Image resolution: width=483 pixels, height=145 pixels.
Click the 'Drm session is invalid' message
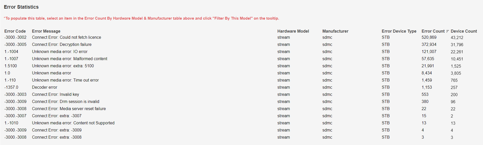point(65,102)
